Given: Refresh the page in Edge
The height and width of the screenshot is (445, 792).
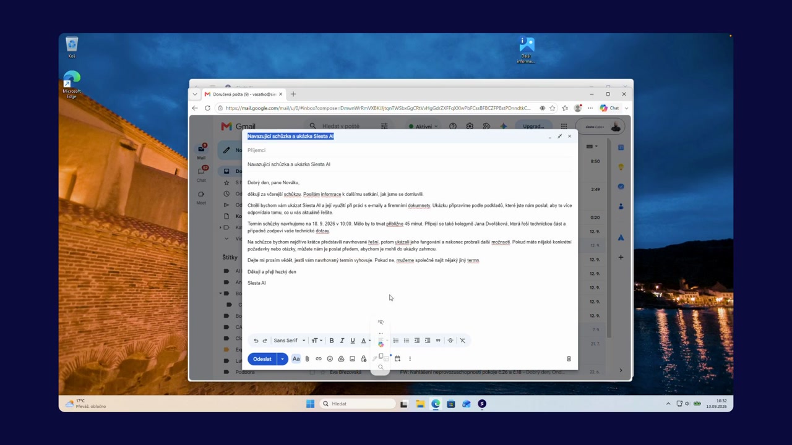Looking at the screenshot, I should click(207, 108).
